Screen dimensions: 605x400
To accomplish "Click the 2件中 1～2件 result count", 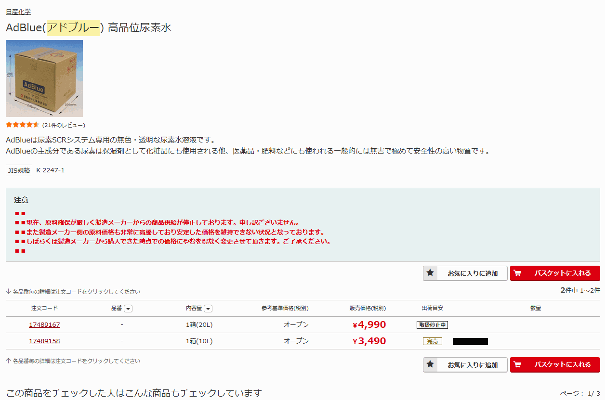I will click(x=580, y=290).
